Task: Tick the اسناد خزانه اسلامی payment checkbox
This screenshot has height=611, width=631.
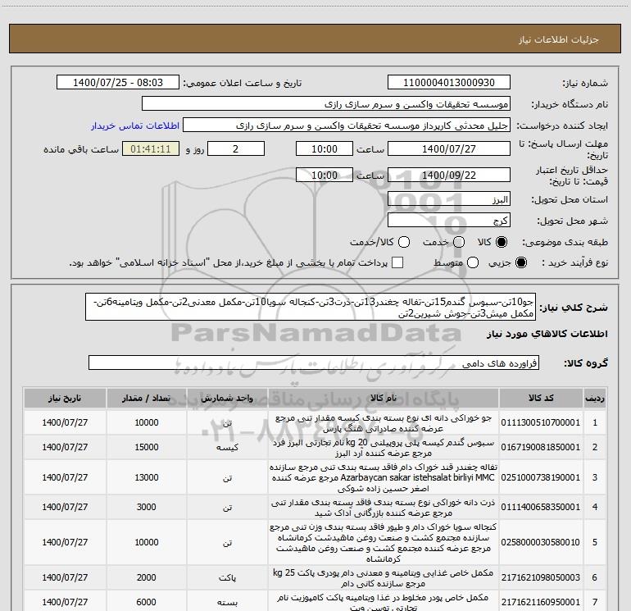Action: tap(397, 262)
